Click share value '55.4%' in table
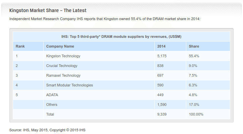The width and height of the screenshot is (243, 134). (x=194, y=56)
